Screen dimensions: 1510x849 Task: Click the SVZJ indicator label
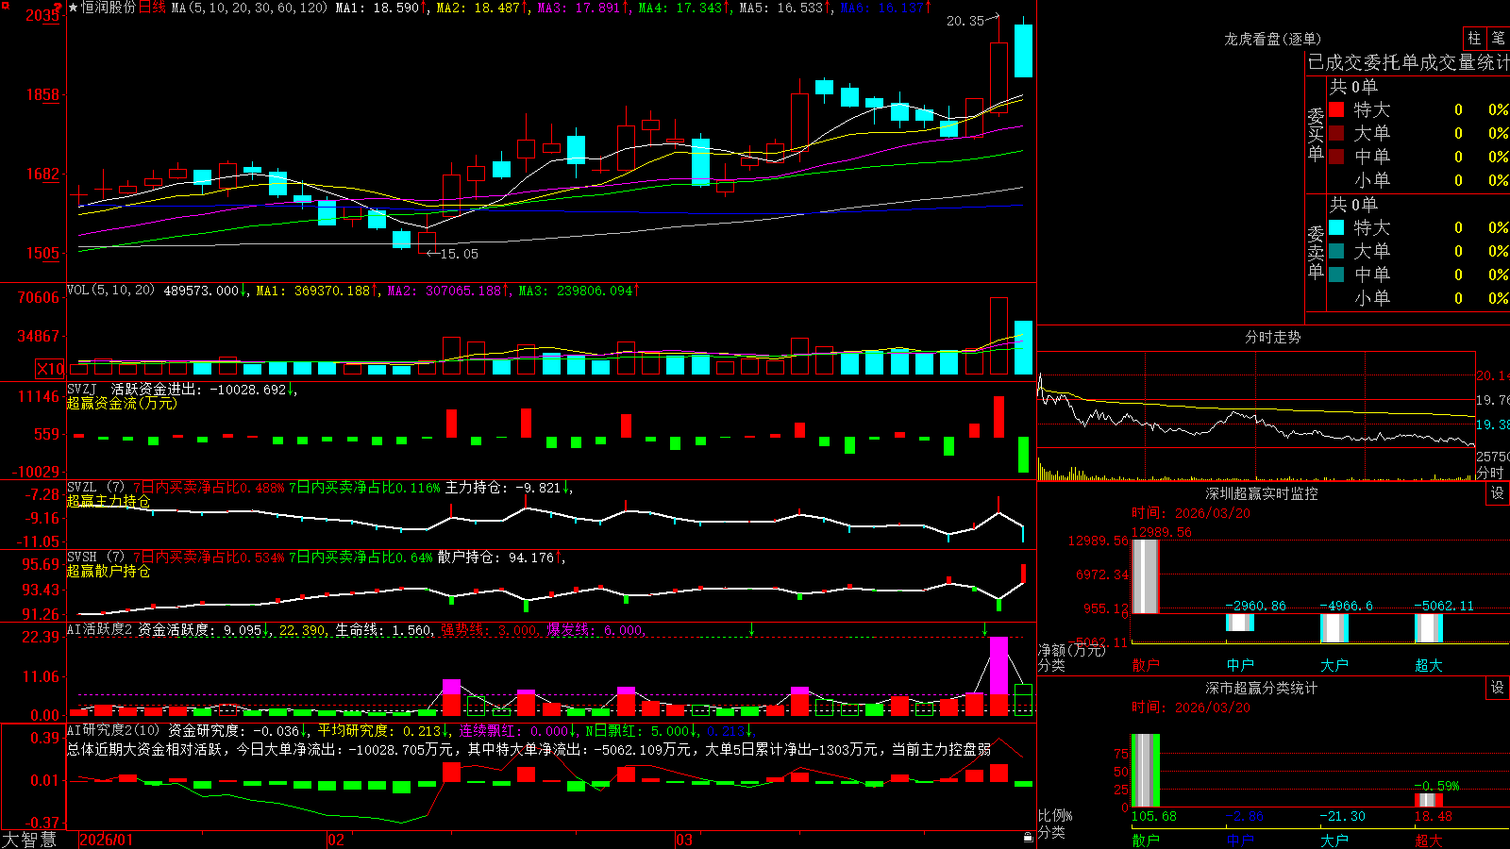[x=81, y=389]
